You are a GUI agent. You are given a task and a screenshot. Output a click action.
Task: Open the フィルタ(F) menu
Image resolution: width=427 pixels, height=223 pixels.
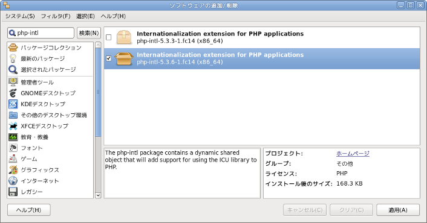coord(56,16)
